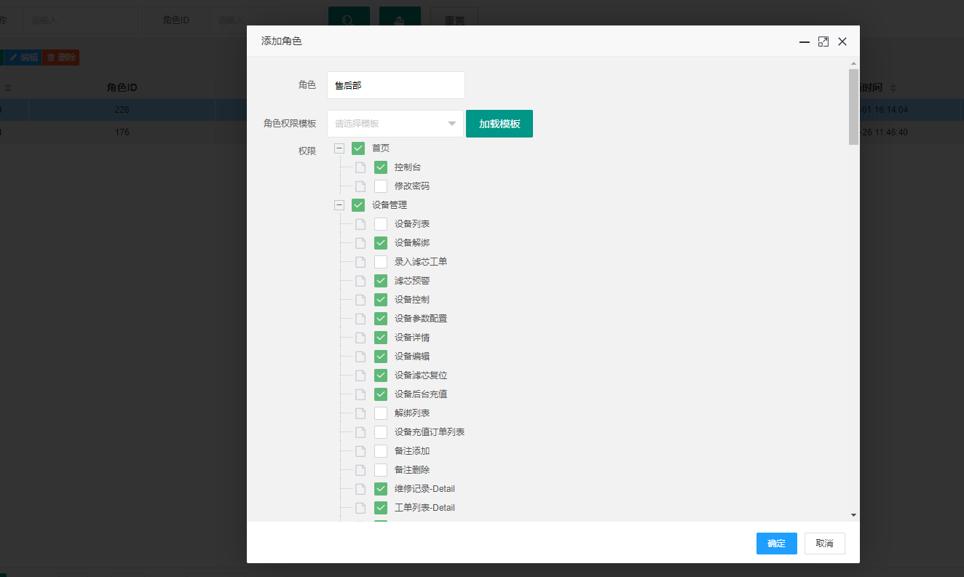Click the scrollbar down arrow in dialog
Screen dimensions: 964x577
(x=853, y=515)
